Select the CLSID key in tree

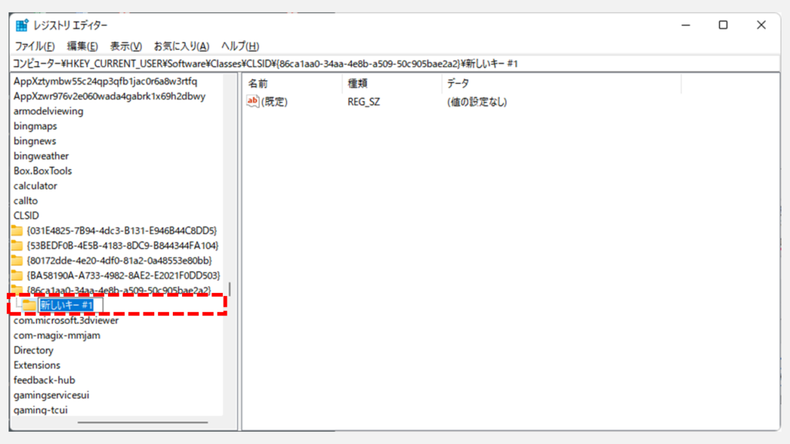click(26, 216)
